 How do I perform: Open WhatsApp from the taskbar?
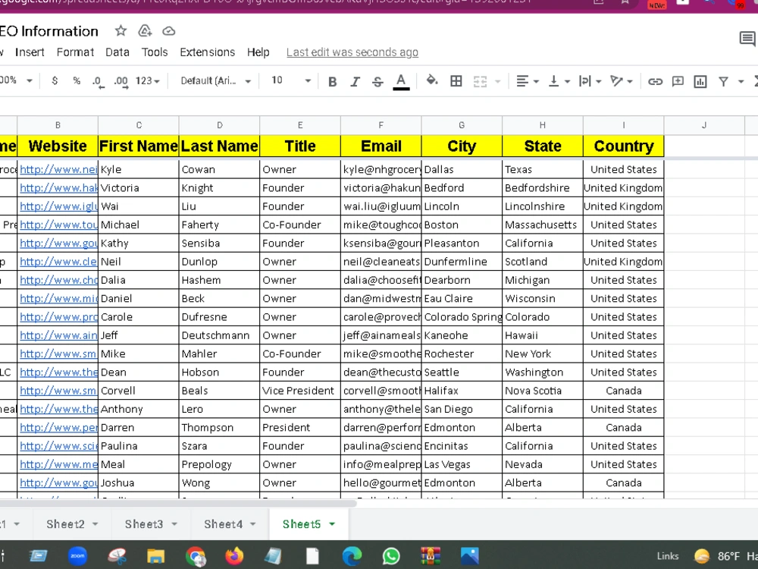click(391, 556)
